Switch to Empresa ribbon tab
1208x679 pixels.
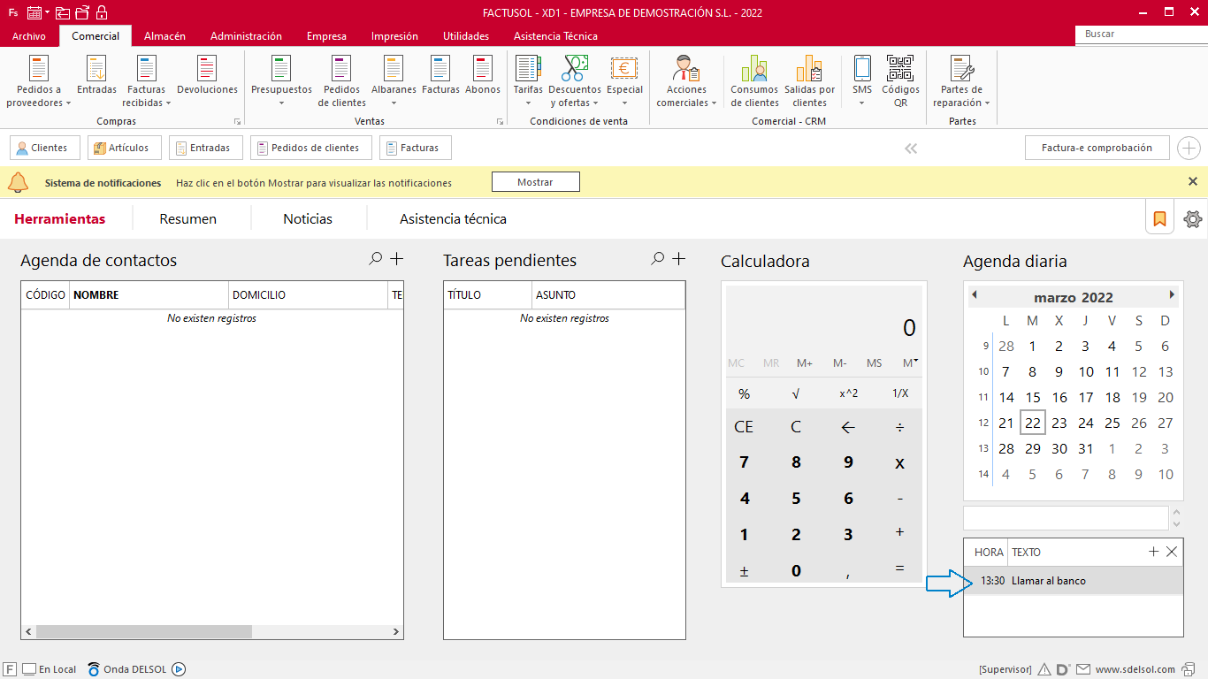coord(326,36)
